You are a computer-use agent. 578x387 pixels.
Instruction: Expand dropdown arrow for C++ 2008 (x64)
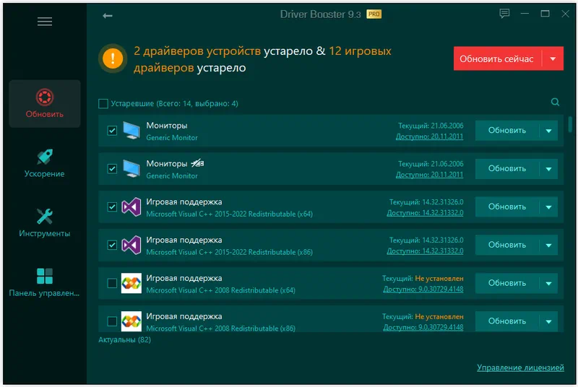point(548,284)
